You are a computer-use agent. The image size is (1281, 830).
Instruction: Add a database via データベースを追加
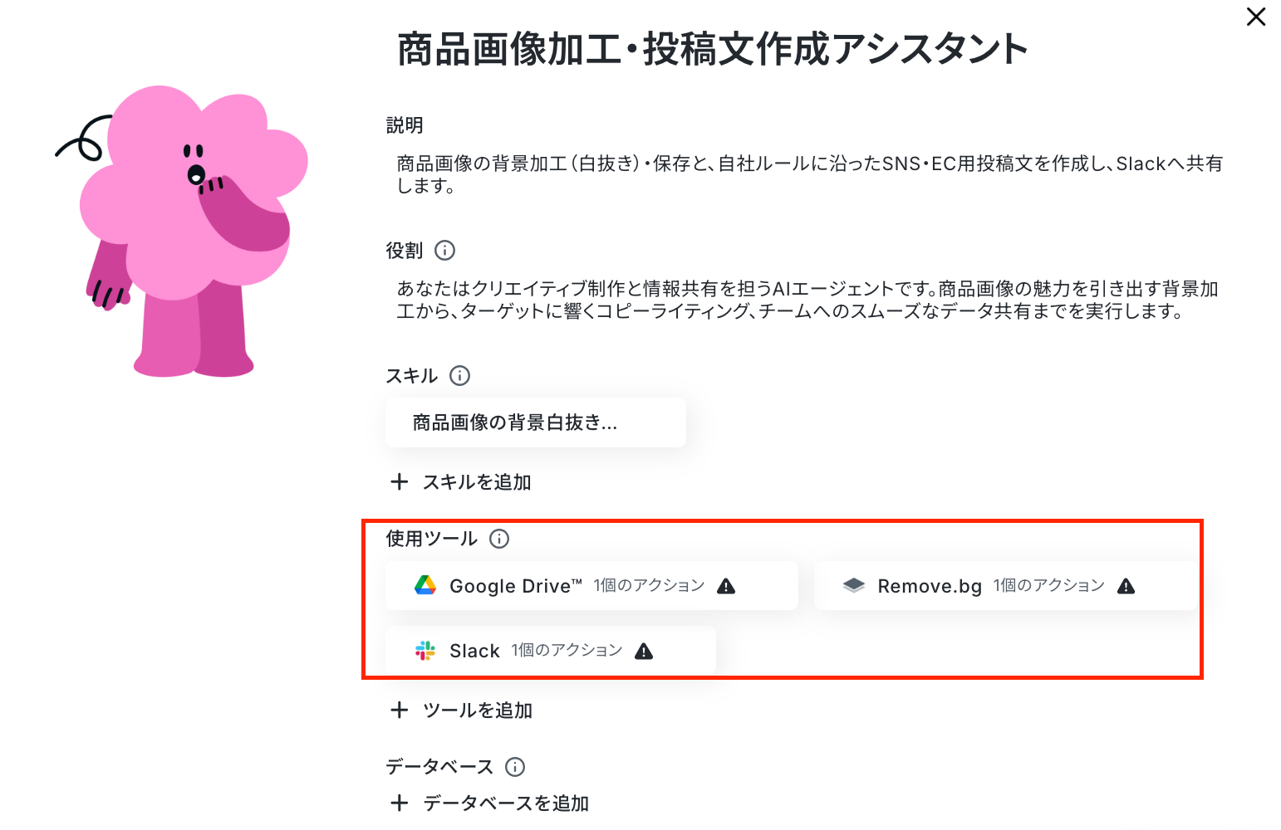[x=489, y=803]
